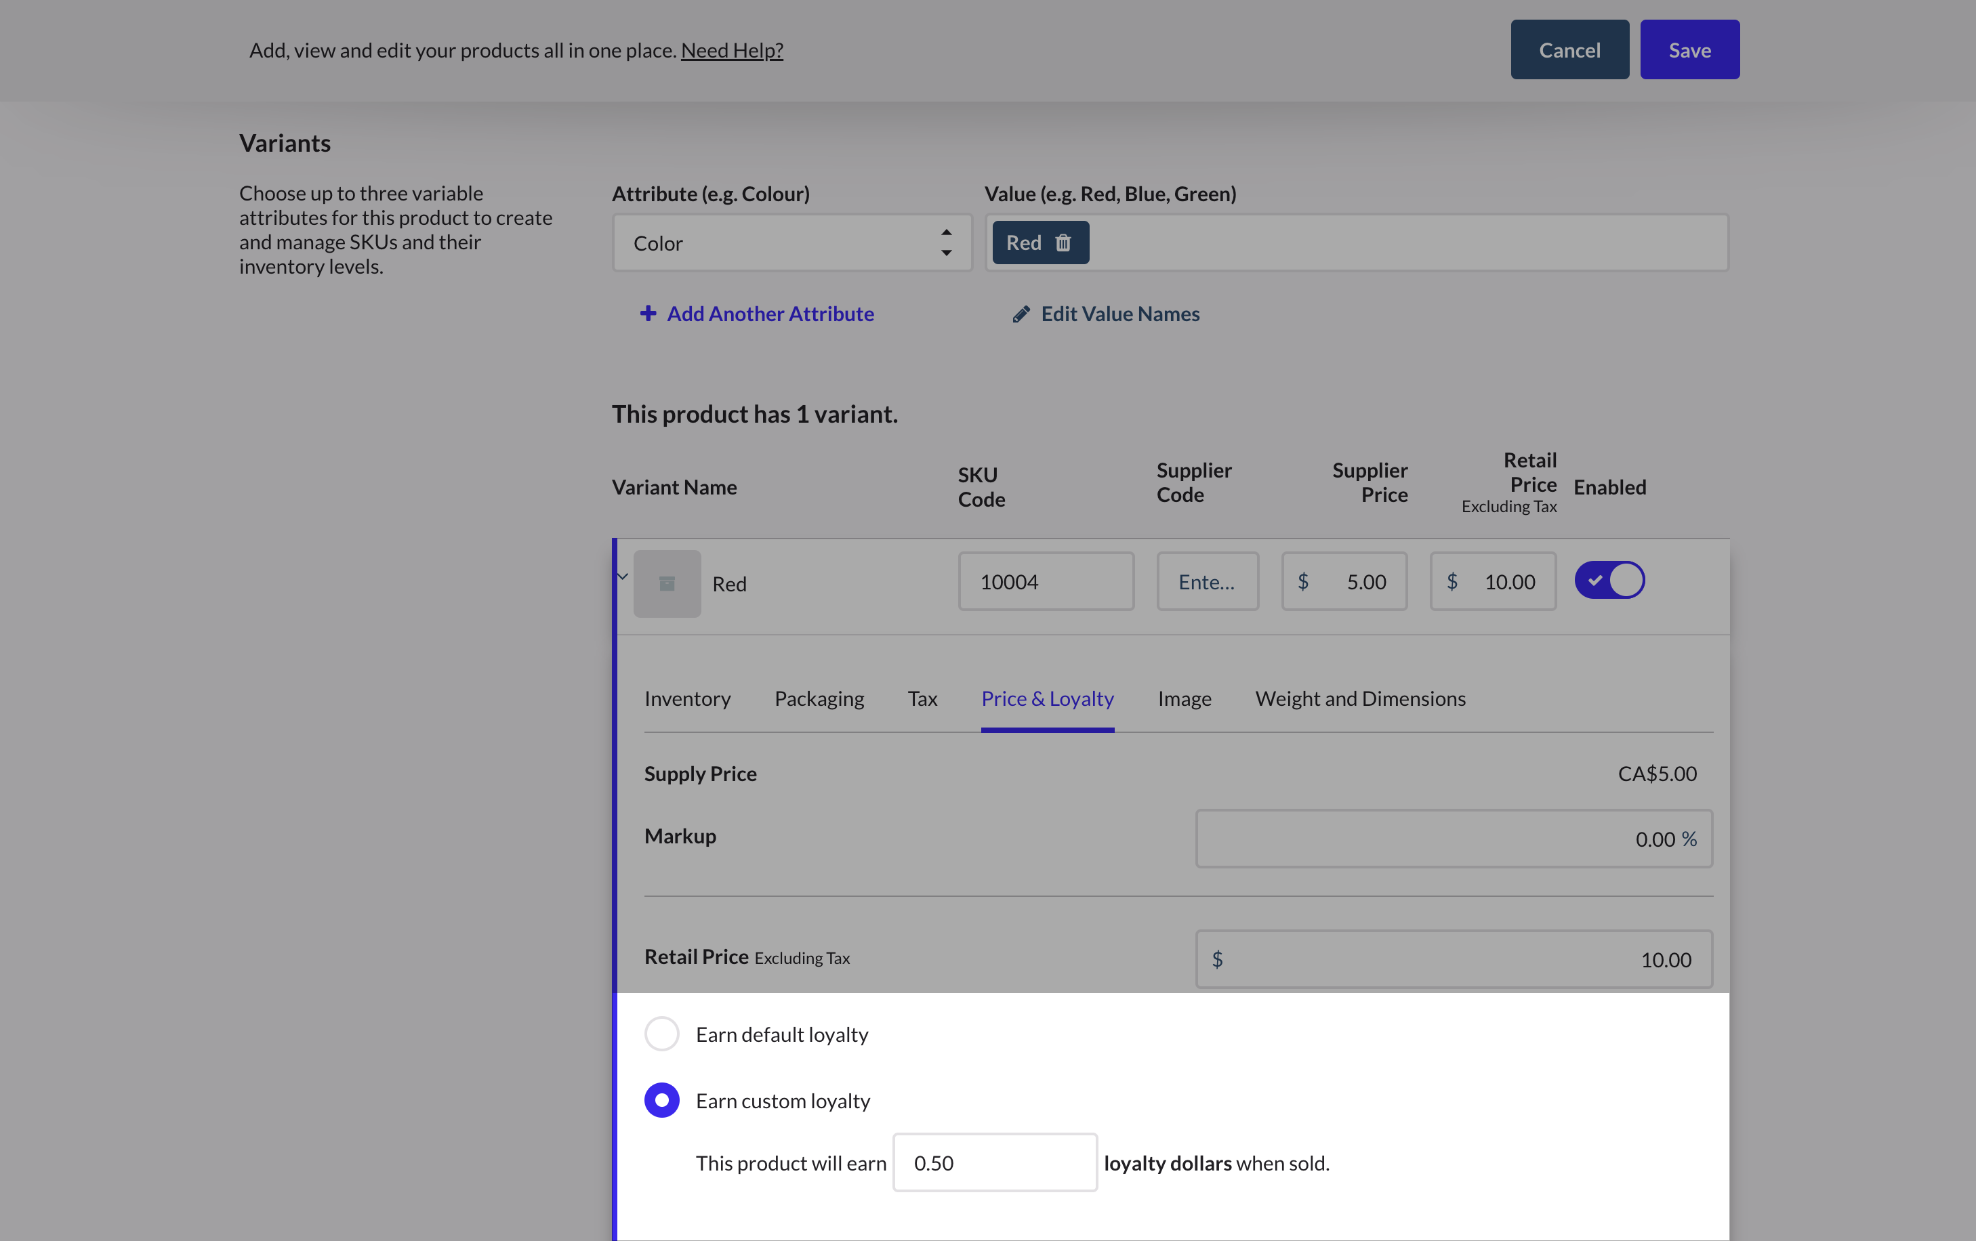
Task: Open the Need Help link
Action: (x=731, y=50)
